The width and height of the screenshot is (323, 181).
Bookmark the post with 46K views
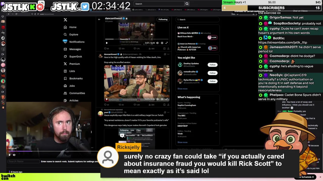164,49
